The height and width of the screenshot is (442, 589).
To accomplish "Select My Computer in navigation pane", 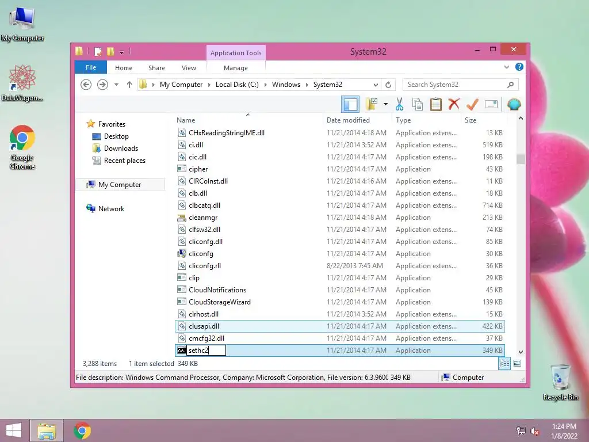I will (120, 185).
